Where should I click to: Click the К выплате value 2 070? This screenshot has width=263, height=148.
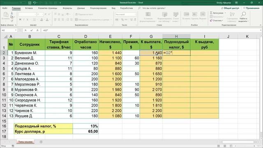click(151, 90)
